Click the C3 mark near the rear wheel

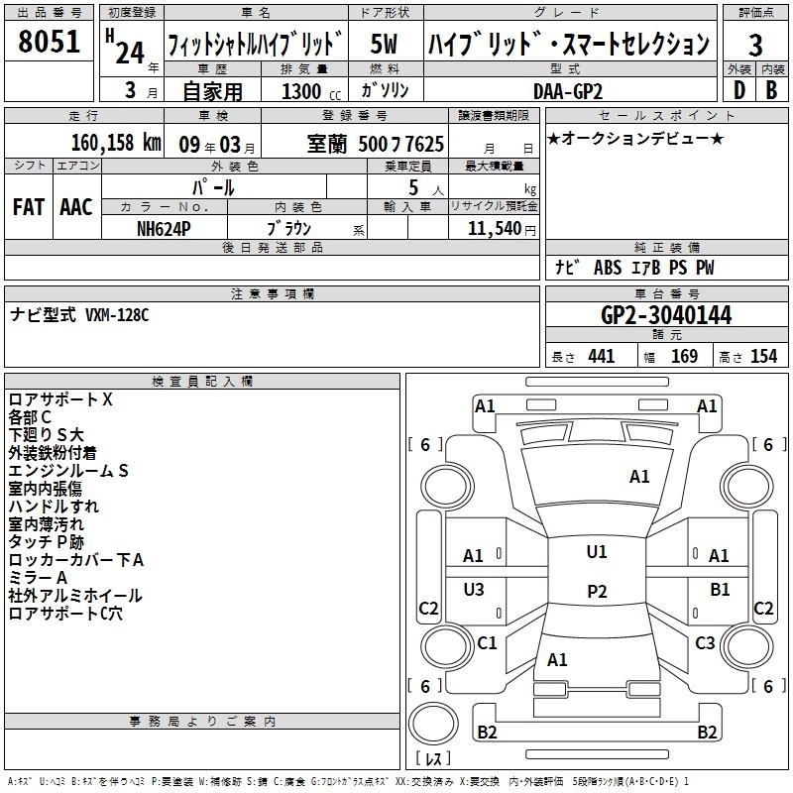click(x=705, y=643)
